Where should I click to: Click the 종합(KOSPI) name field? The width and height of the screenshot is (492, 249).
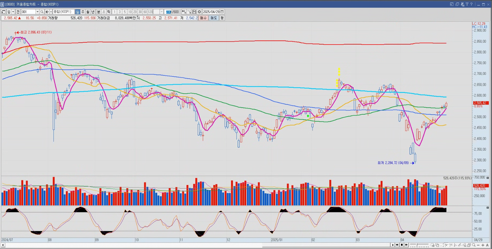63,12
